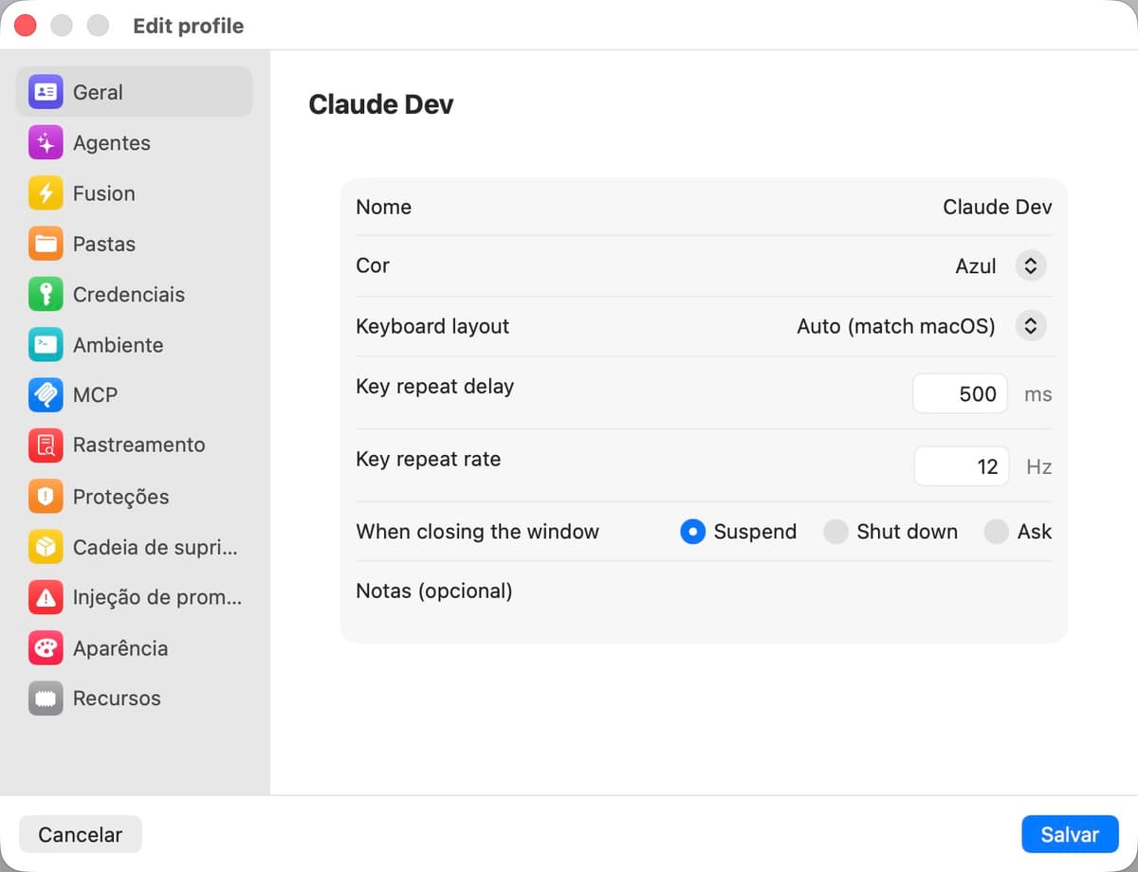
Task: Click the Pastas folder icon
Action: click(x=46, y=244)
